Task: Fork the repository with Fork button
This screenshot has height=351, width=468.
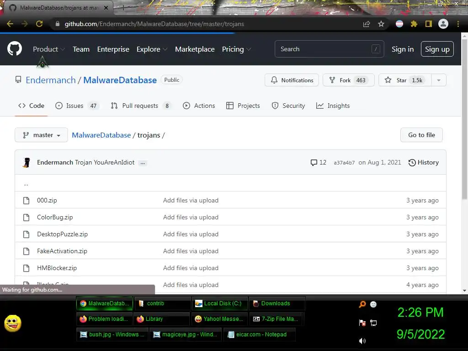Action: pos(349,80)
